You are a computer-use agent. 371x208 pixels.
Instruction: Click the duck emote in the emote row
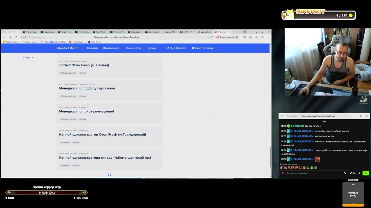308,168
